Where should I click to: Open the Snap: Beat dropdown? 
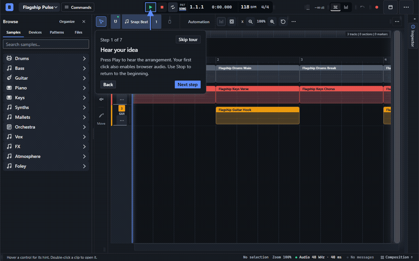tap(137, 21)
